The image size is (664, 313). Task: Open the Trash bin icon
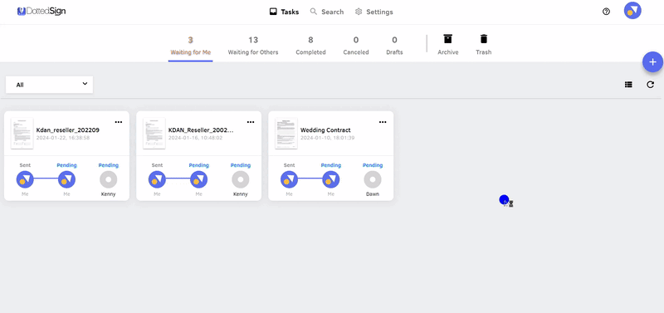tap(484, 39)
